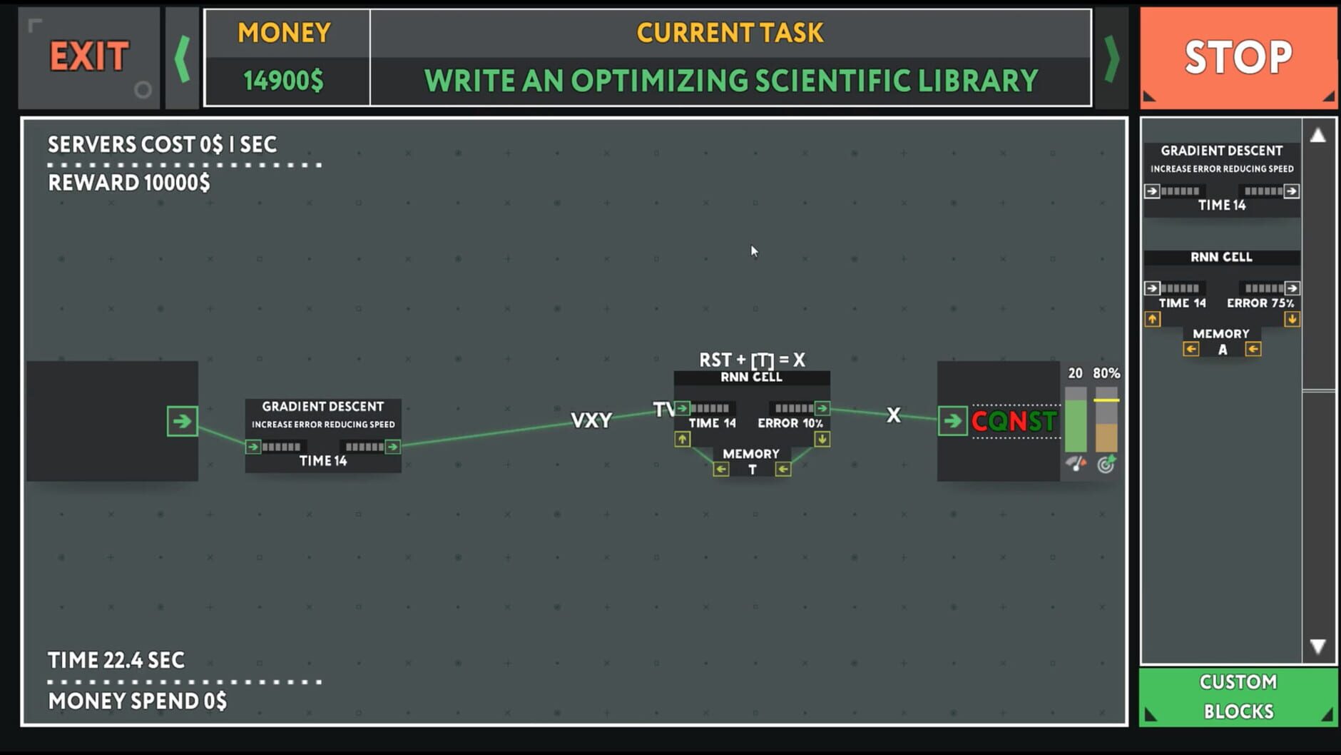Select RNN Cell block title in palette
Image resolution: width=1341 pixels, height=755 pixels.
(1221, 257)
